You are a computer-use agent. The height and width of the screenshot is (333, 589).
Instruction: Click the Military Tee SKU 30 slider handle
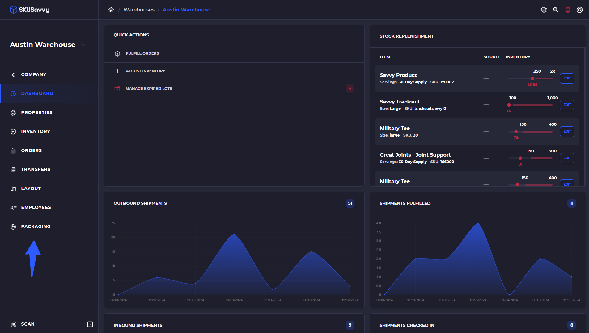516,132
